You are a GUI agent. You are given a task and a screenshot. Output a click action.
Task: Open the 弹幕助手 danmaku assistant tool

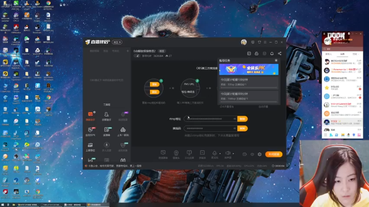[x=90, y=116]
